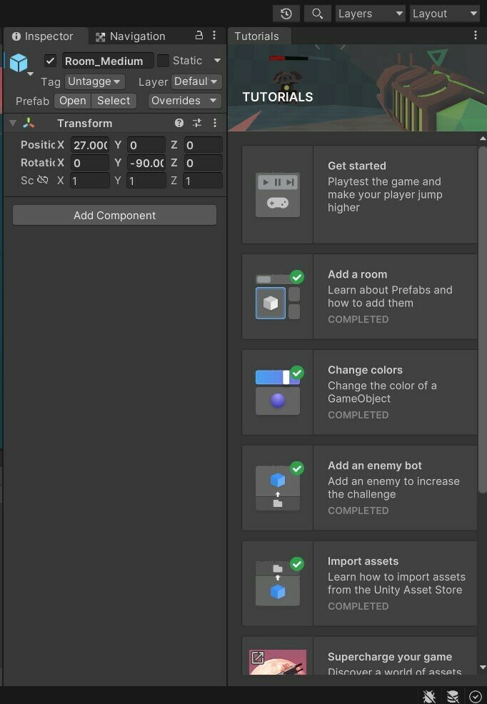Open the Change colors tutorial
Image resolution: width=487 pixels, height=704 pixels.
pyautogui.click(x=359, y=392)
